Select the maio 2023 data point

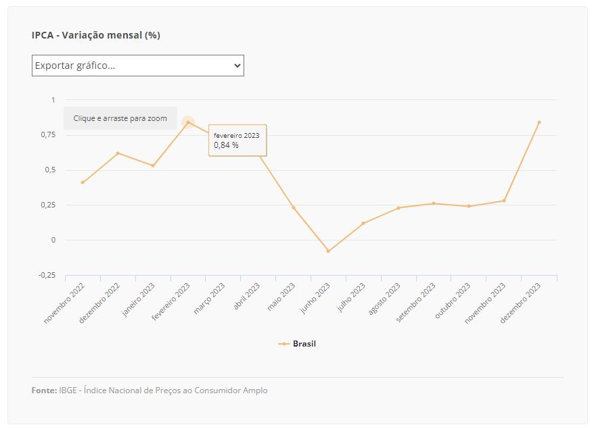tap(294, 207)
